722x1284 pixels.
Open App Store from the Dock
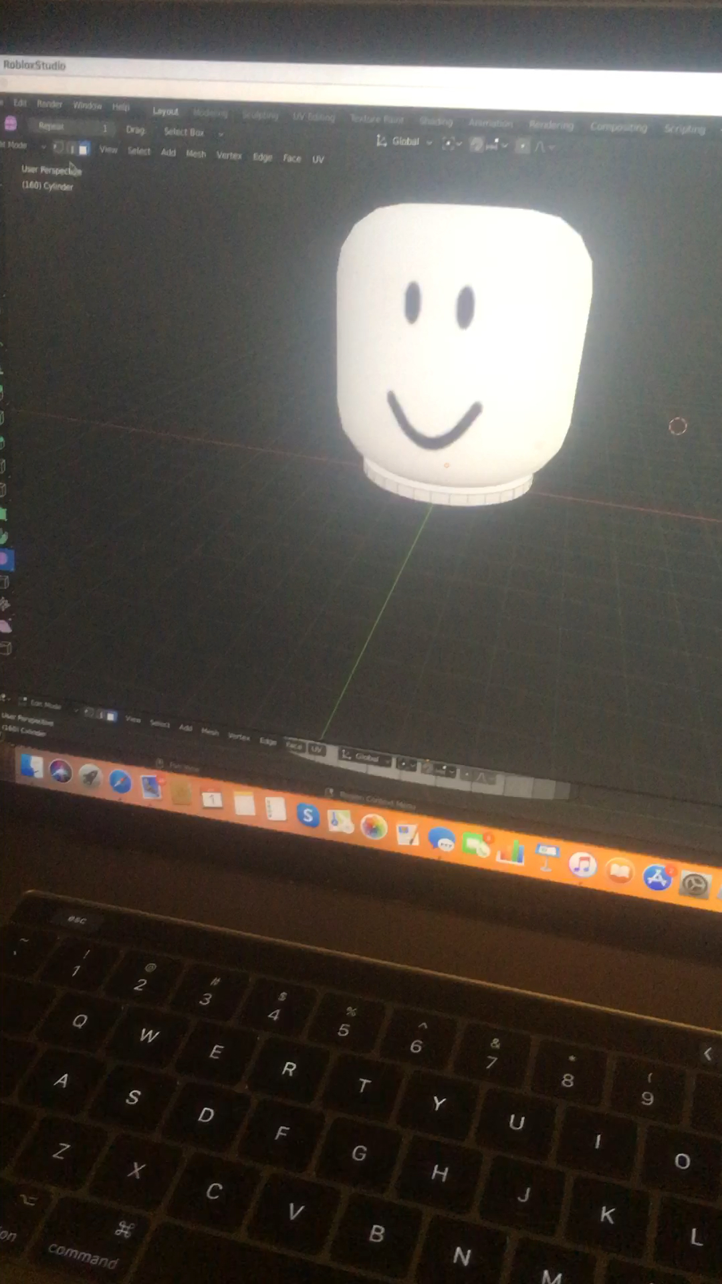pos(657,877)
